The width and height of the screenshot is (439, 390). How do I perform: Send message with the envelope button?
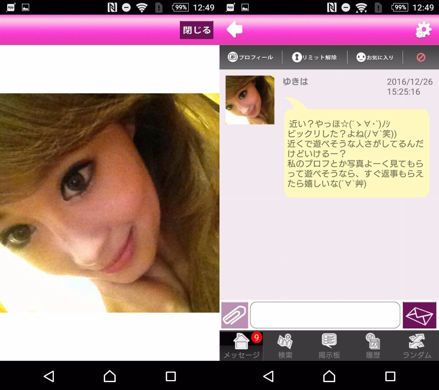click(419, 315)
